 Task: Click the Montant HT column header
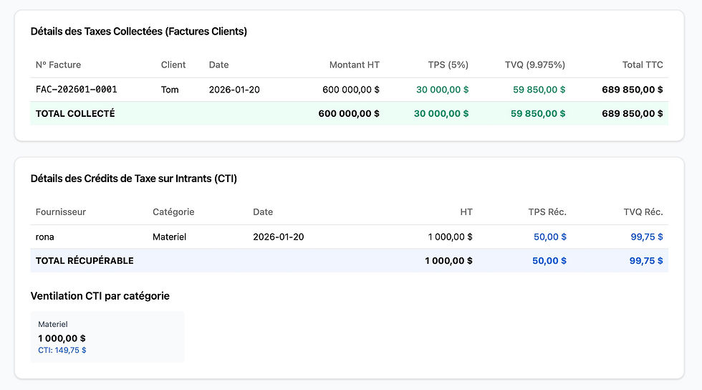(x=354, y=65)
